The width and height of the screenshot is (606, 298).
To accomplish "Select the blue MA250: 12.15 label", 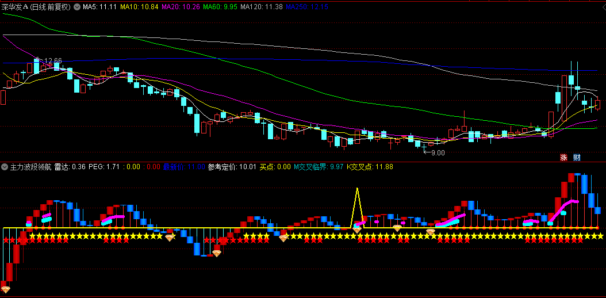I will pos(308,6).
